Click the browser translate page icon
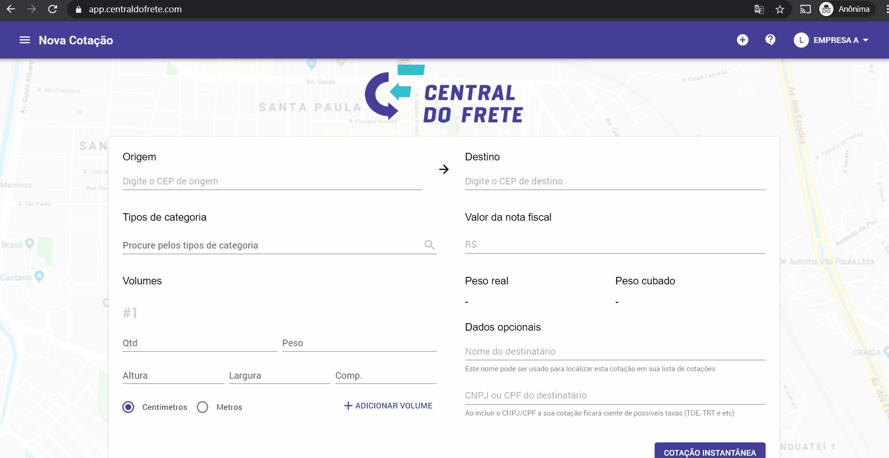 (759, 9)
